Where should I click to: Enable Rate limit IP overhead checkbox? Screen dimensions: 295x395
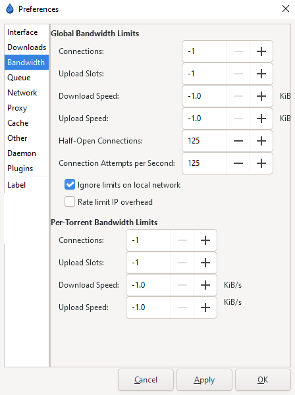tap(70, 202)
